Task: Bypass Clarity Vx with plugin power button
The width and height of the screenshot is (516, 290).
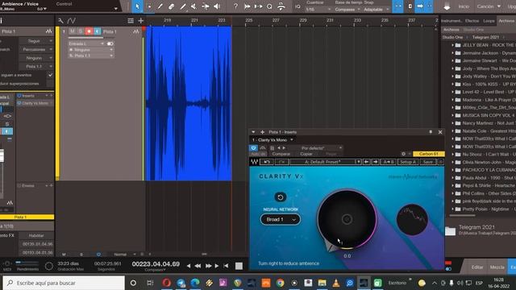Action: tap(253, 148)
